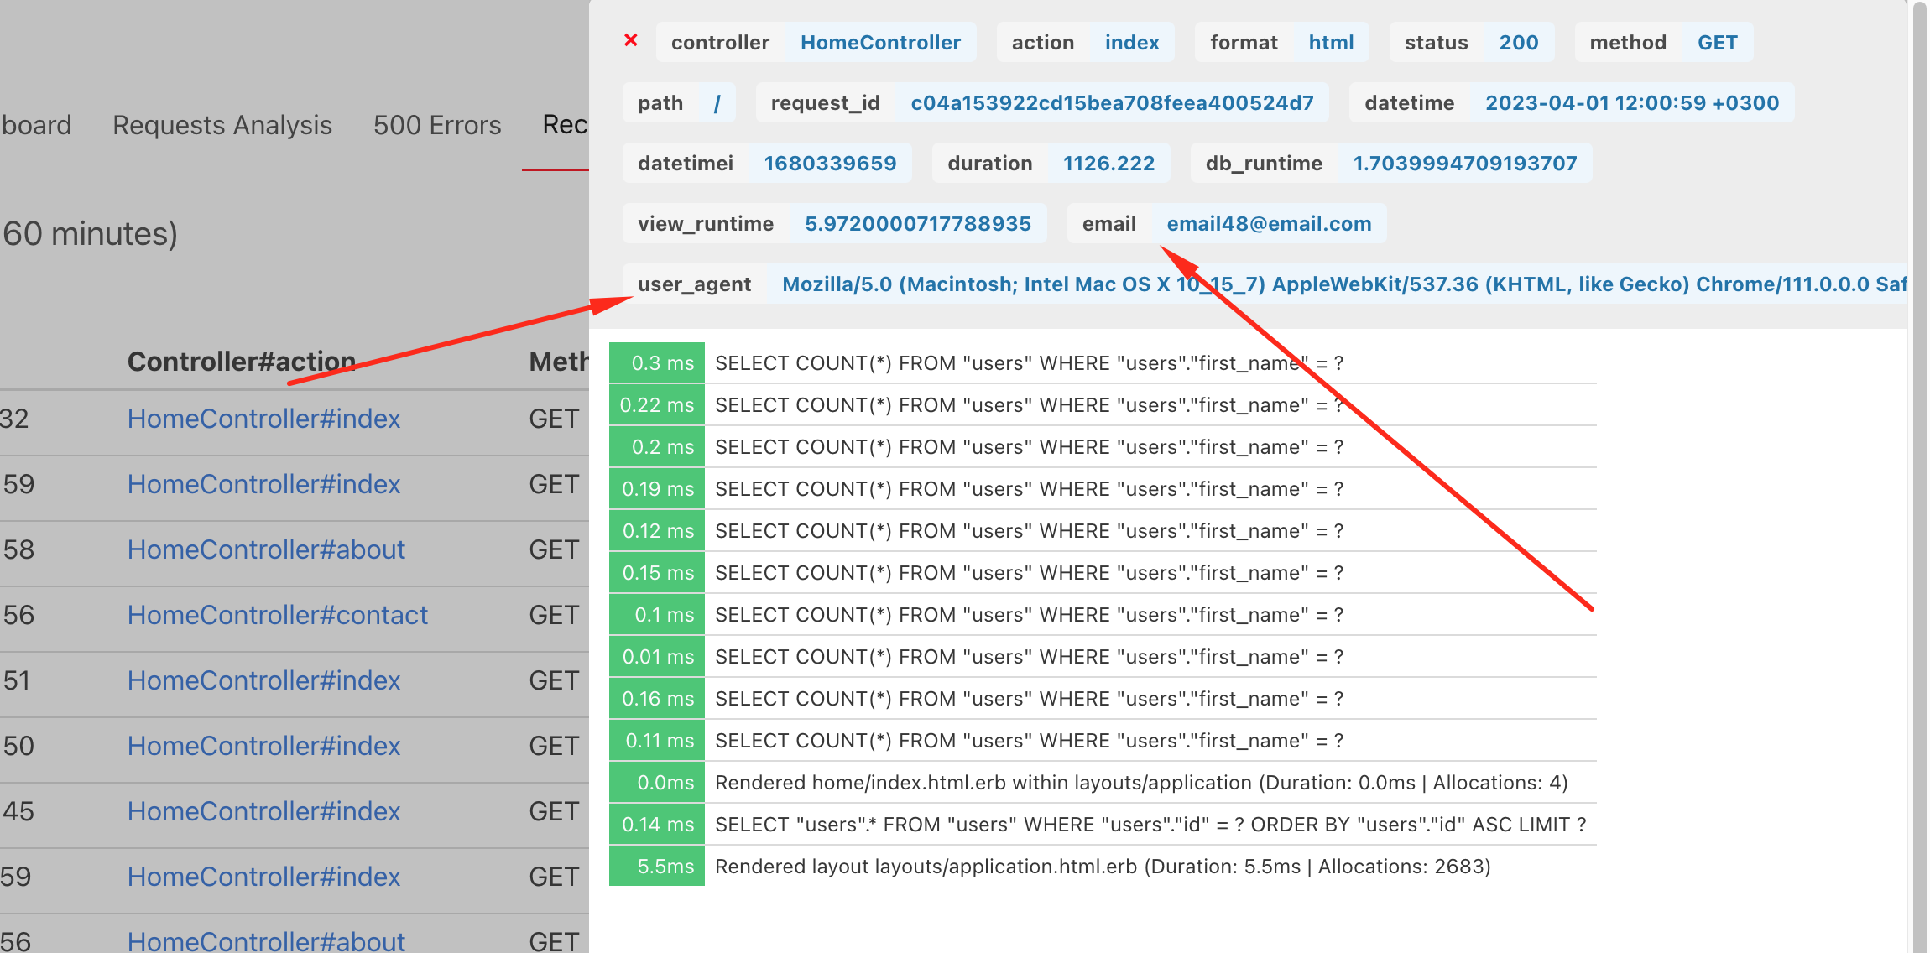The height and width of the screenshot is (953, 1930).
Task: Click the 0.3 ms query timing badge
Action: click(657, 363)
